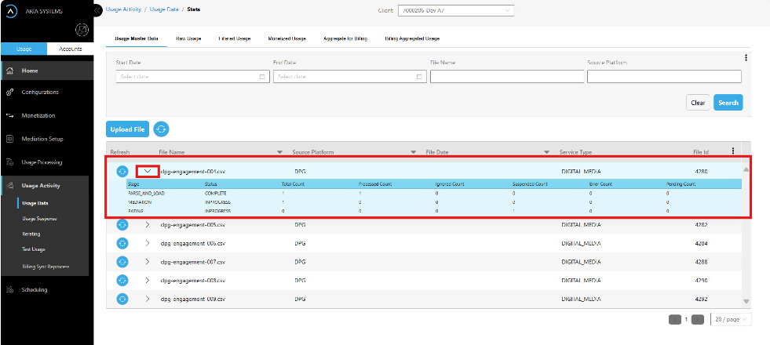This screenshot has width=770, height=345.
Task: Click refresh icon beside Upload File button
Action: pyautogui.click(x=161, y=129)
